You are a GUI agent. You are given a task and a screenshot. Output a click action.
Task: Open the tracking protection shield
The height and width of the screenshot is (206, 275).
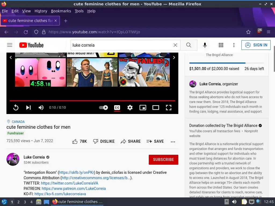tap(36, 32)
